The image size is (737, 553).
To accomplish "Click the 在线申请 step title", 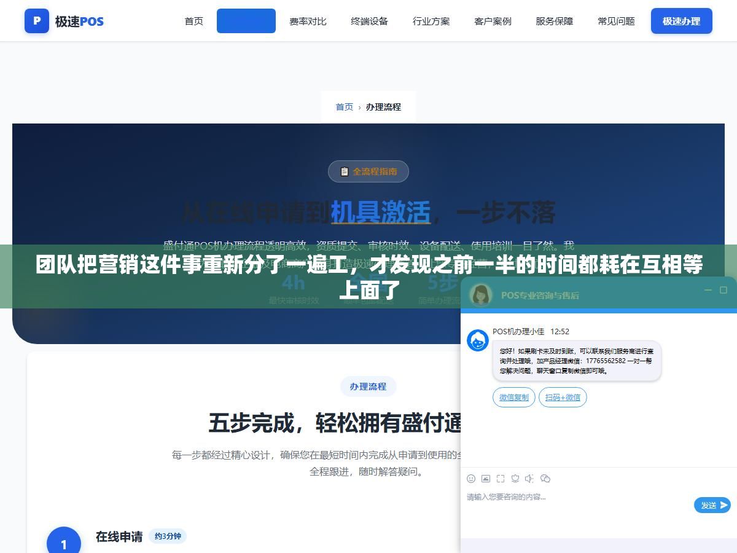I will (x=119, y=536).
